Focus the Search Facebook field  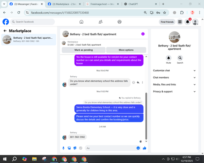(x=33, y=22)
